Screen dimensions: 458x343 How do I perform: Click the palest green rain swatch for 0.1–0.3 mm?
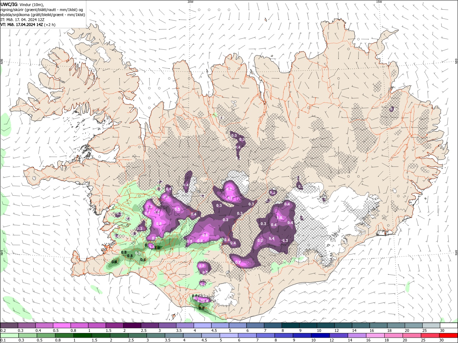tap(9, 335)
